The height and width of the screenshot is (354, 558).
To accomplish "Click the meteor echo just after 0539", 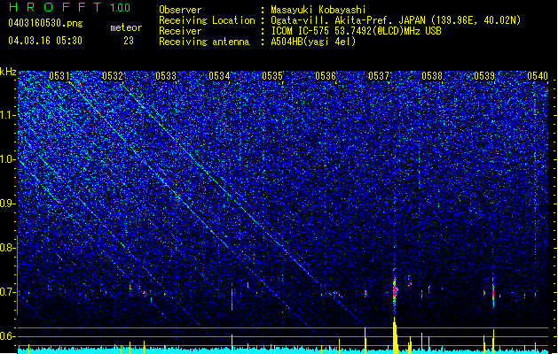I will (493, 291).
